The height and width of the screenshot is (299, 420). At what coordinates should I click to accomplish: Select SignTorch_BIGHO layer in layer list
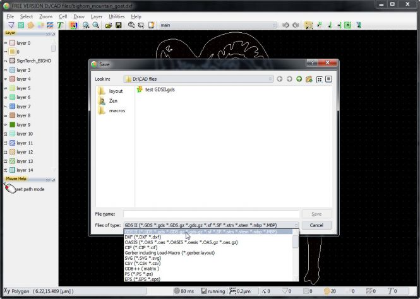pyautogui.click(x=33, y=61)
